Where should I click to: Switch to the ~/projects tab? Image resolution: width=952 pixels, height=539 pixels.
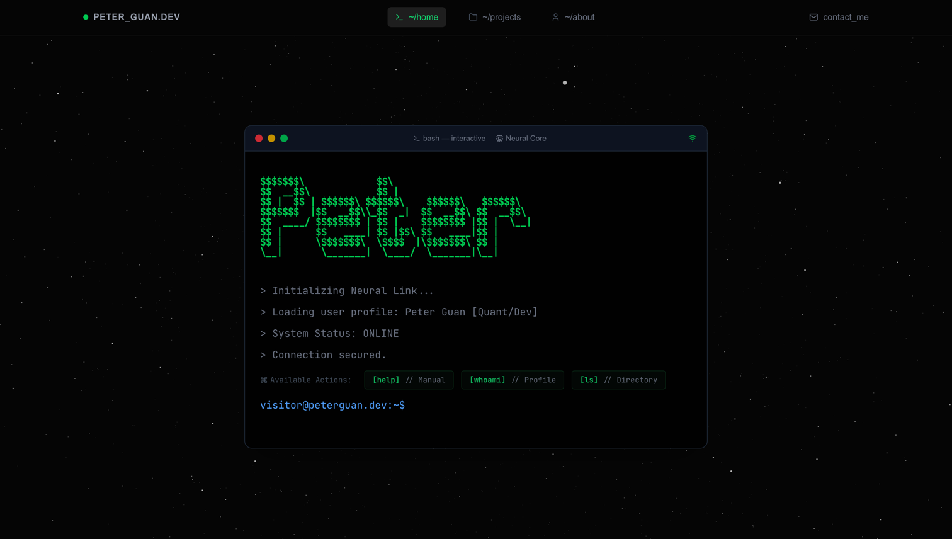[495, 17]
